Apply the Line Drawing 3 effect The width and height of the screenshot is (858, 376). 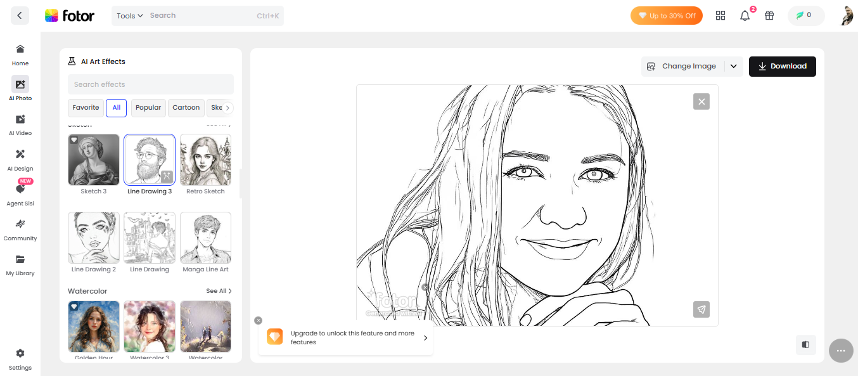(150, 160)
